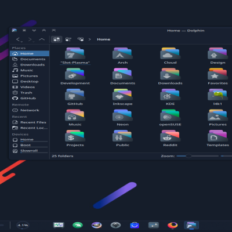This screenshot has width=232, height=232.
Task: Open the openSUSE folder
Action: pos(171,118)
